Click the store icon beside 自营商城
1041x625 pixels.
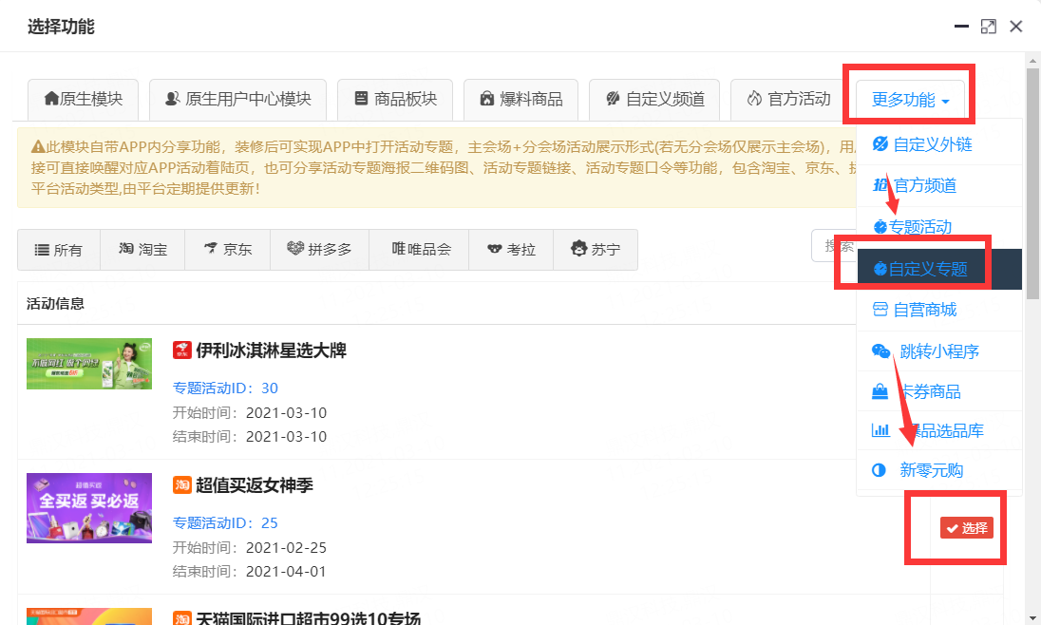pyautogui.click(x=880, y=310)
